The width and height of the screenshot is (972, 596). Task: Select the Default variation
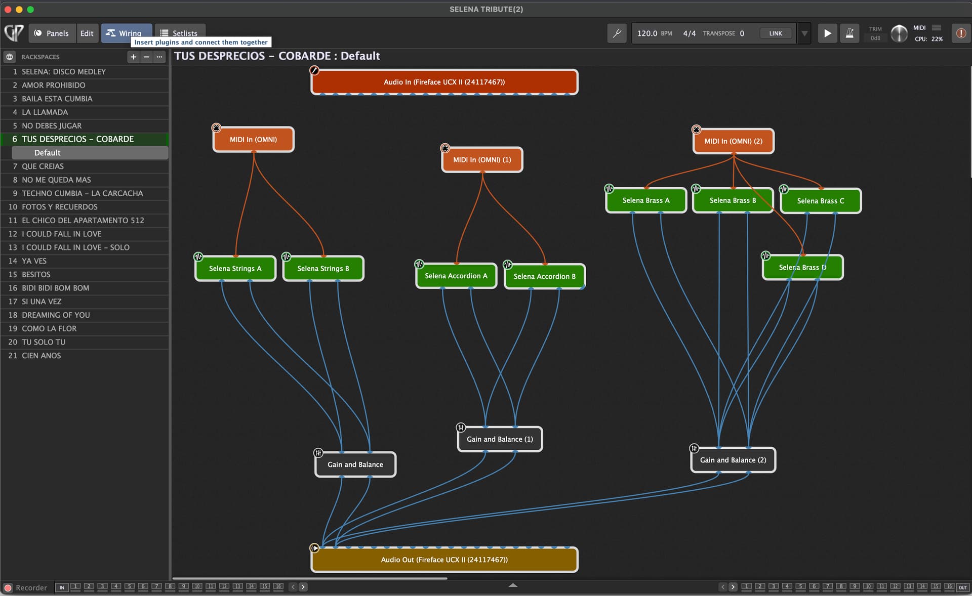pyautogui.click(x=90, y=153)
